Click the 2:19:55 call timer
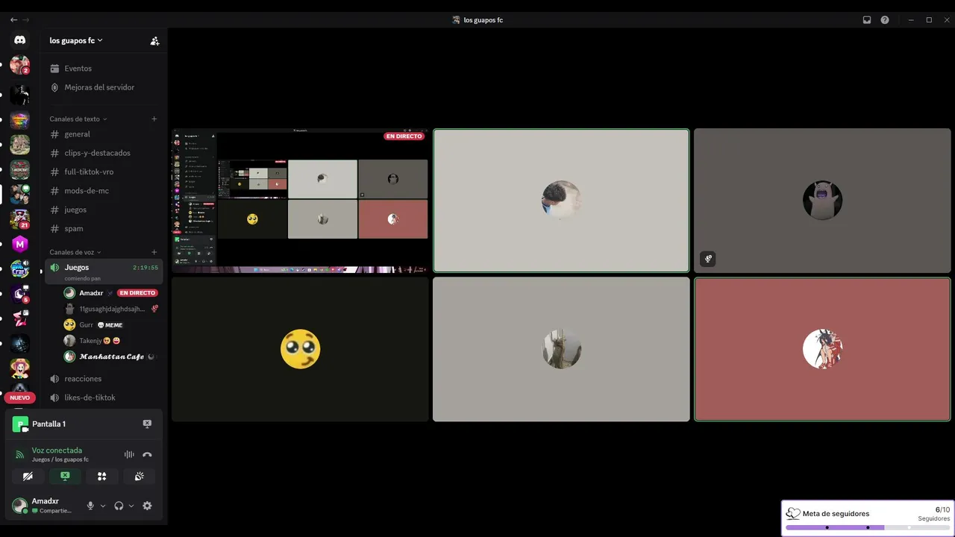This screenshot has height=537, width=955. tap(145, 267)
